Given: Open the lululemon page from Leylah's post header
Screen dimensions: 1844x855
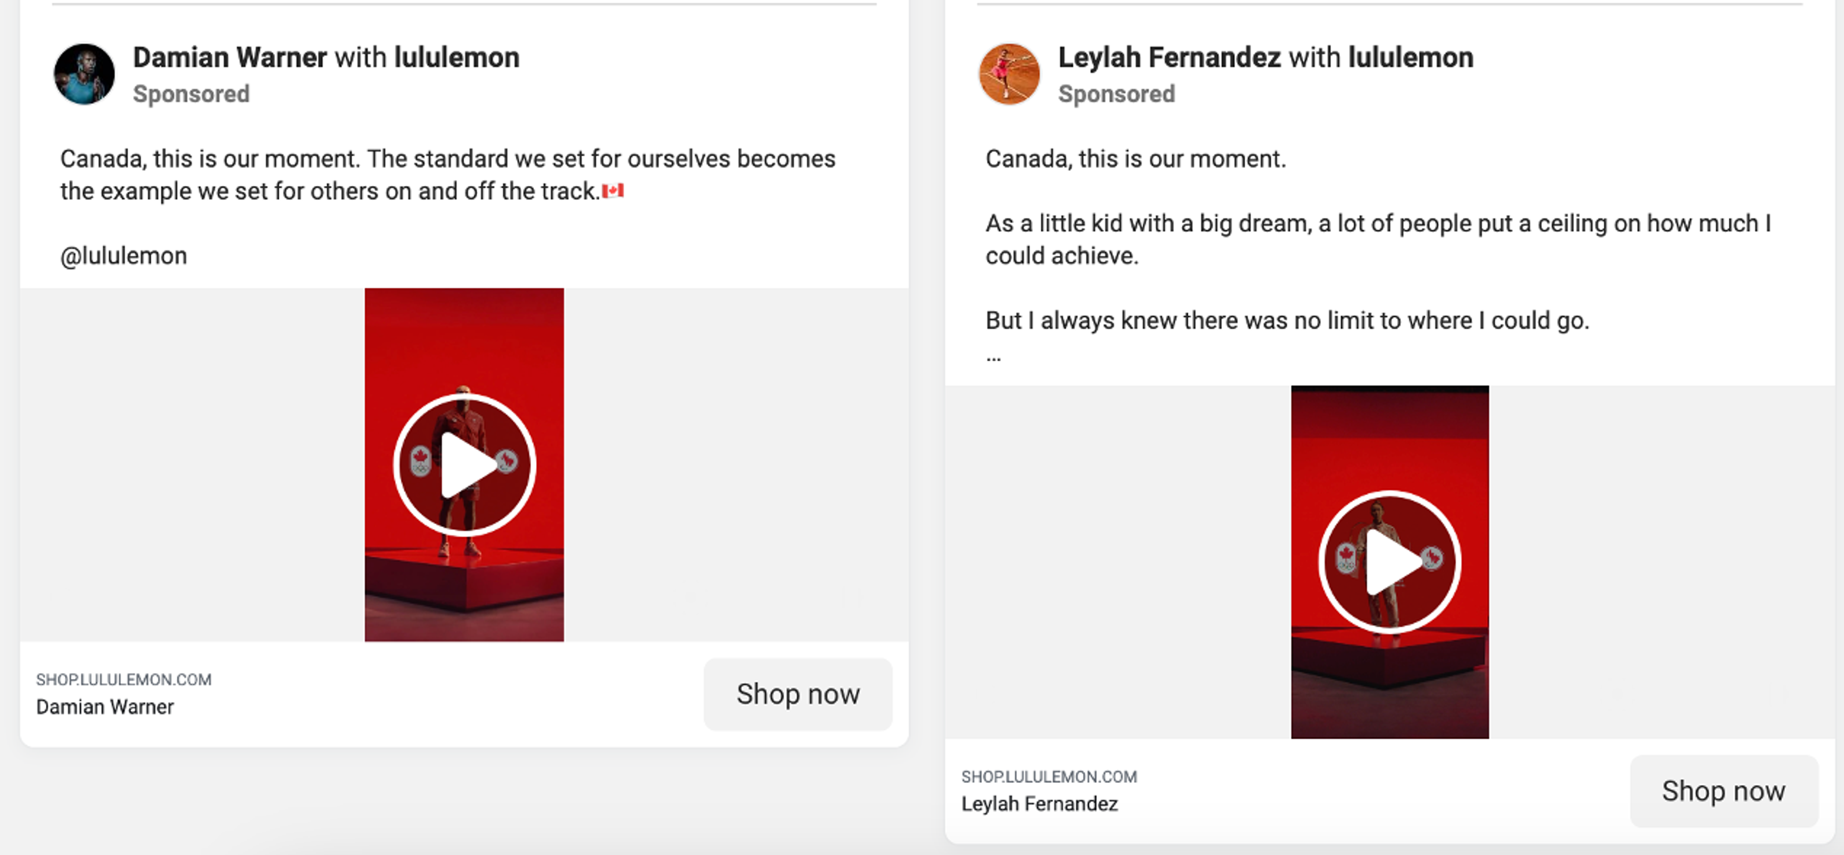Looking at the screenshot, I should [x=1411, y=57].
